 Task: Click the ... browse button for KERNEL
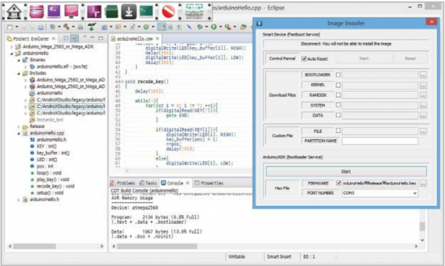pos(423,85)
